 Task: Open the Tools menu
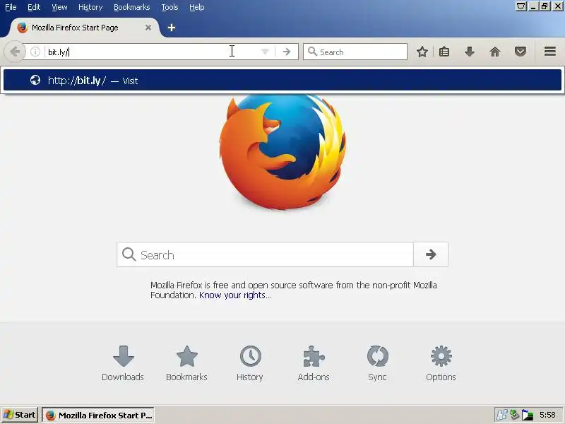pyautogui.click(x=169, y=7)
